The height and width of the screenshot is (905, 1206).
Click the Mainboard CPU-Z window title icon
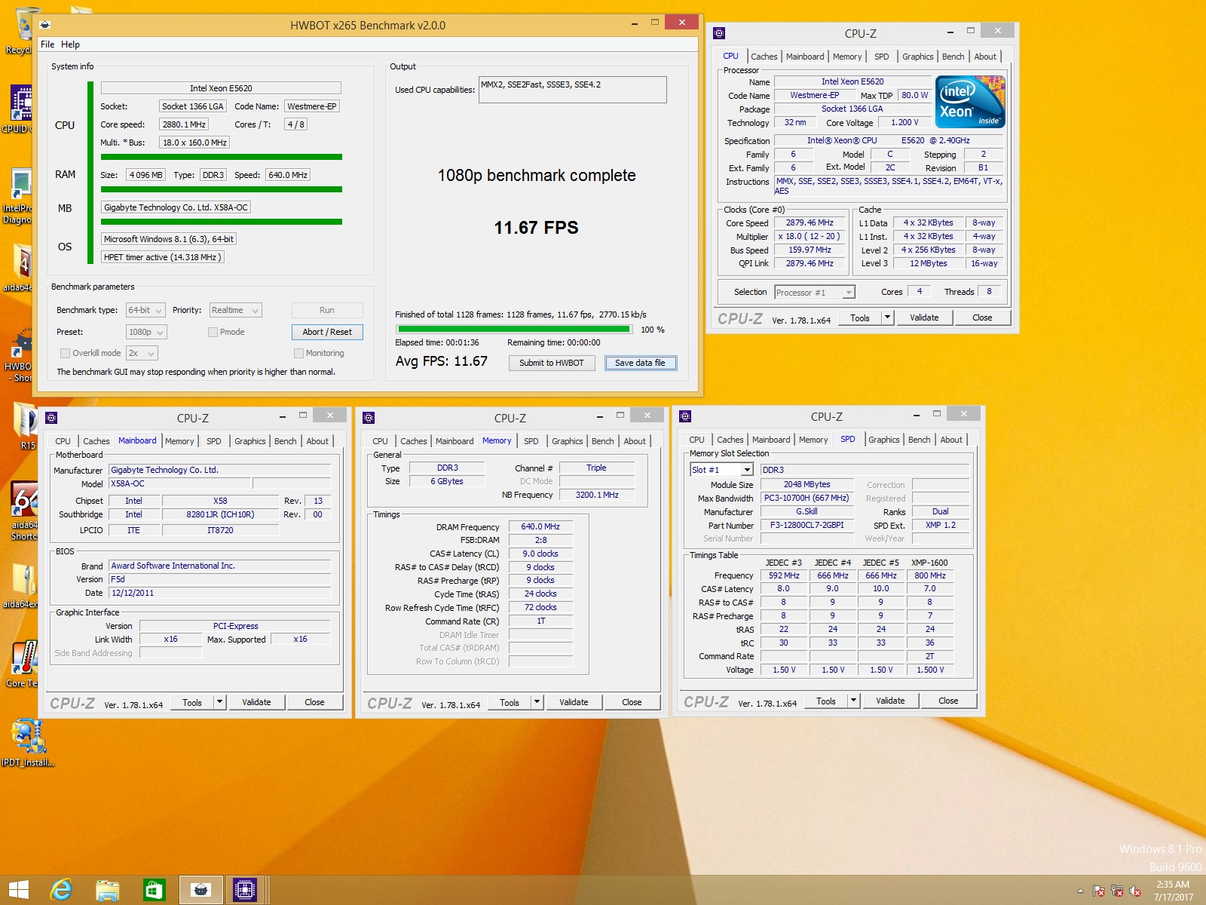coord(51,418)
